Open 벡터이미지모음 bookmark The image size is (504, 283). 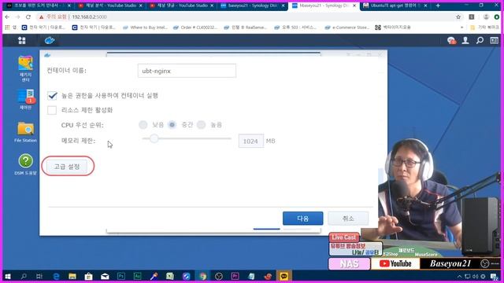click(x=393, y=28)
